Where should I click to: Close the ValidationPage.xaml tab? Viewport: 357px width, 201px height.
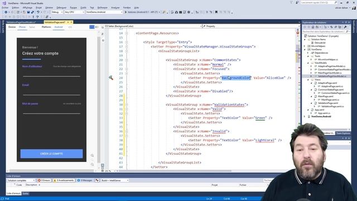[71, 22]
